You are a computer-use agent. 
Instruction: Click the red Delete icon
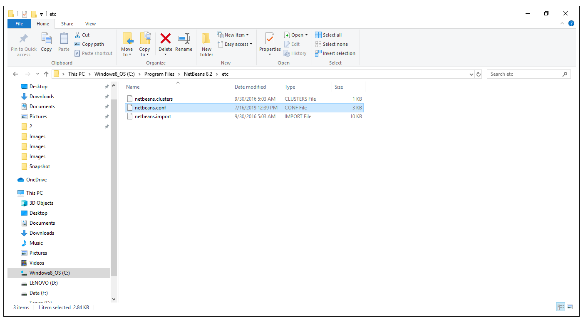(x=166, y=39)
